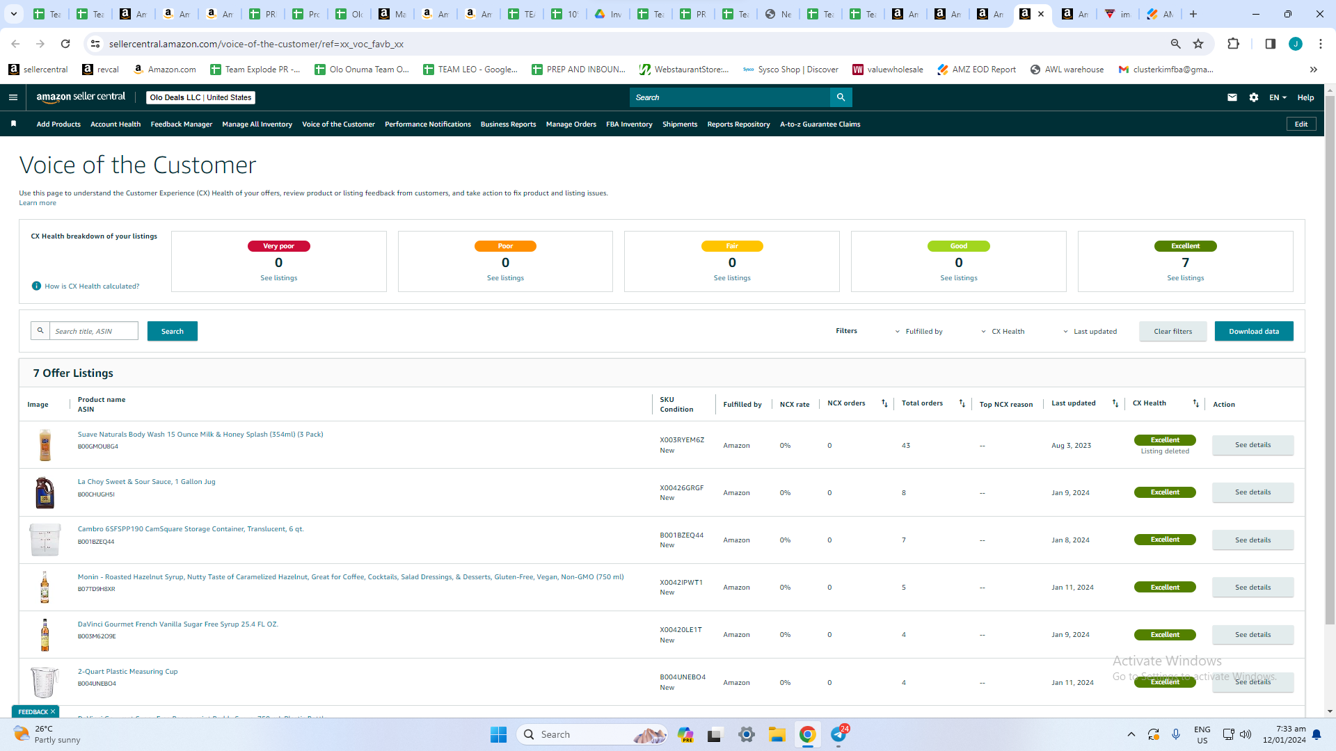This screenshot has width=1336, height=751.
Task: Click See details for La Choy sauce
Action: 1252,492
